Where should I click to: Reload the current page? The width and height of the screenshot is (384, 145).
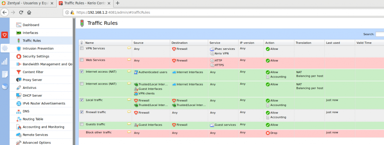pyautogui.click(x=21, y=12)
